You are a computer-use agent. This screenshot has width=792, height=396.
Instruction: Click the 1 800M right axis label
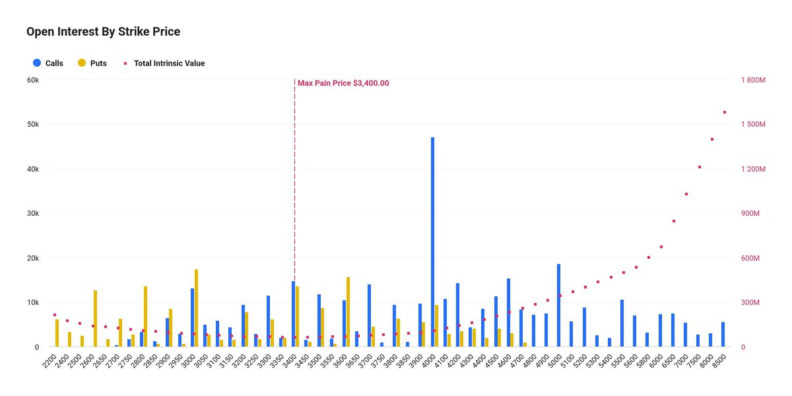coord(752,79)
